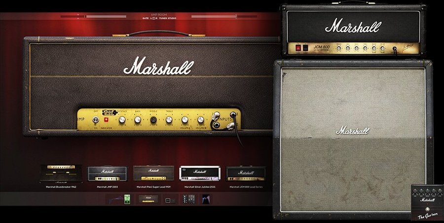444x223 pixels.
Task: Open the Gate control in top bar
Action: (146, 18)
